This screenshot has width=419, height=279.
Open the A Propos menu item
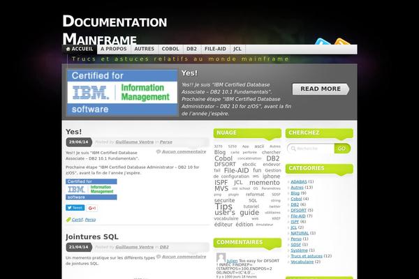[114, 49]
